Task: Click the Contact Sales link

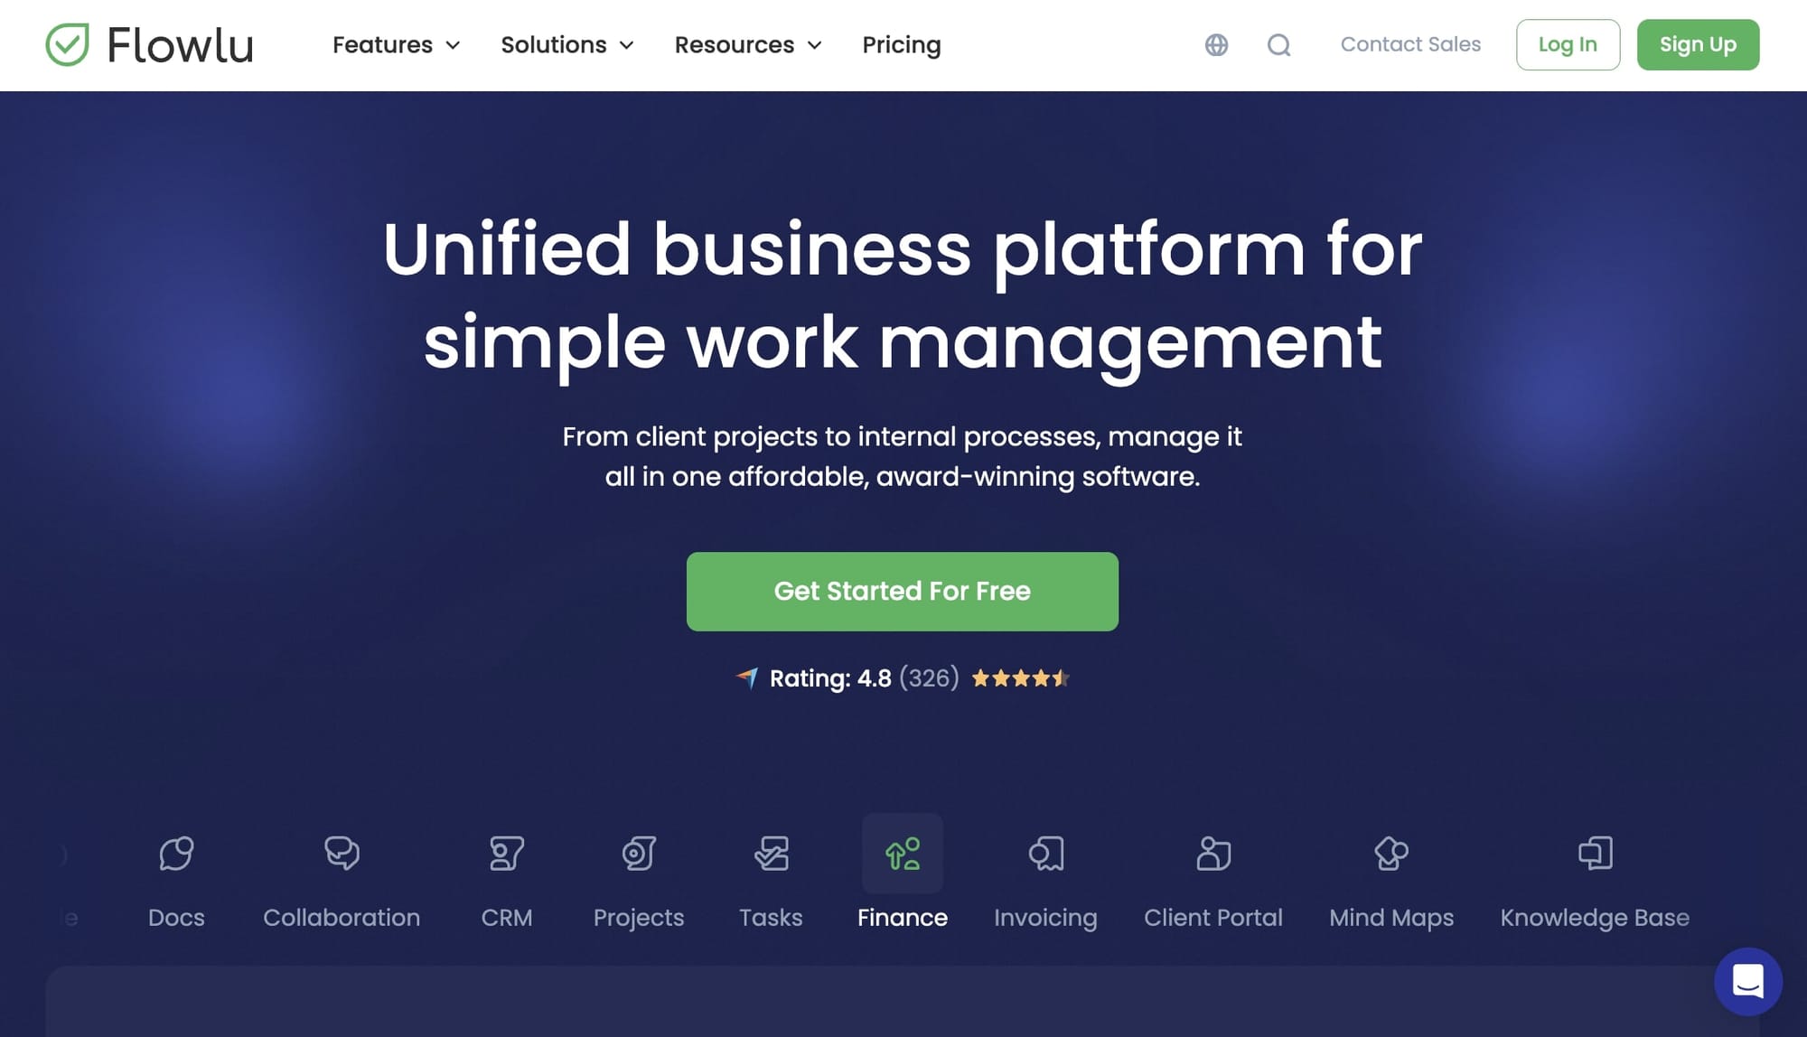Action: coord(1411,44)
